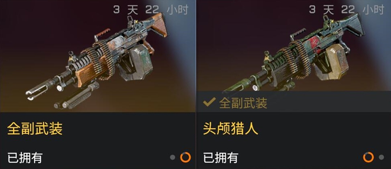Open the yellow 全副武装 title on left card
391x169 pixels.
35,129
